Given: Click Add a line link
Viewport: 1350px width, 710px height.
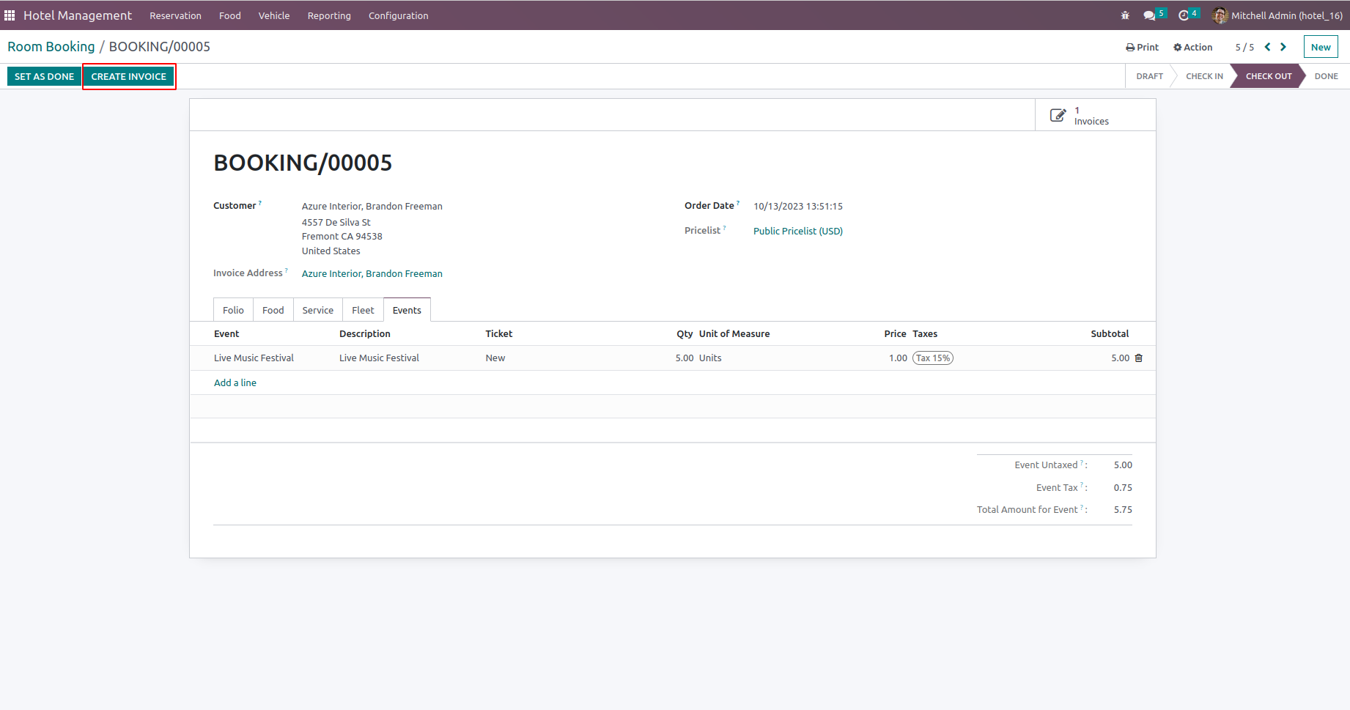Looking at the screenshot, I should (x=235, y=382).
